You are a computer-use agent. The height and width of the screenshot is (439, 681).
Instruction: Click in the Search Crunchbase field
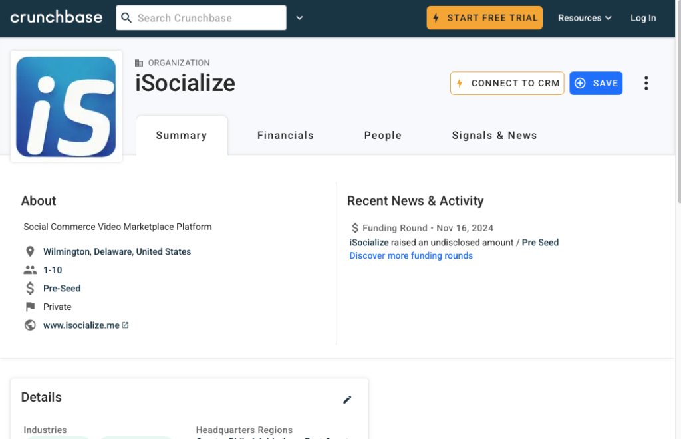click(201, 18)
